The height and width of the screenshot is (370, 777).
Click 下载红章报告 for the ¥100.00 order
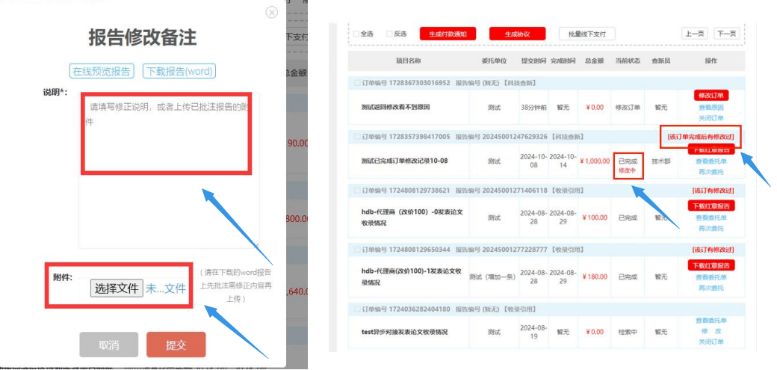711,206
